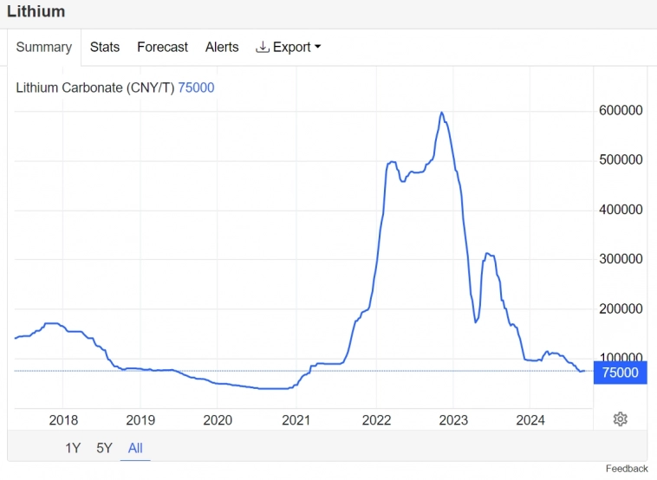Click the blue 75000 price tag on axis

[620, 373]
